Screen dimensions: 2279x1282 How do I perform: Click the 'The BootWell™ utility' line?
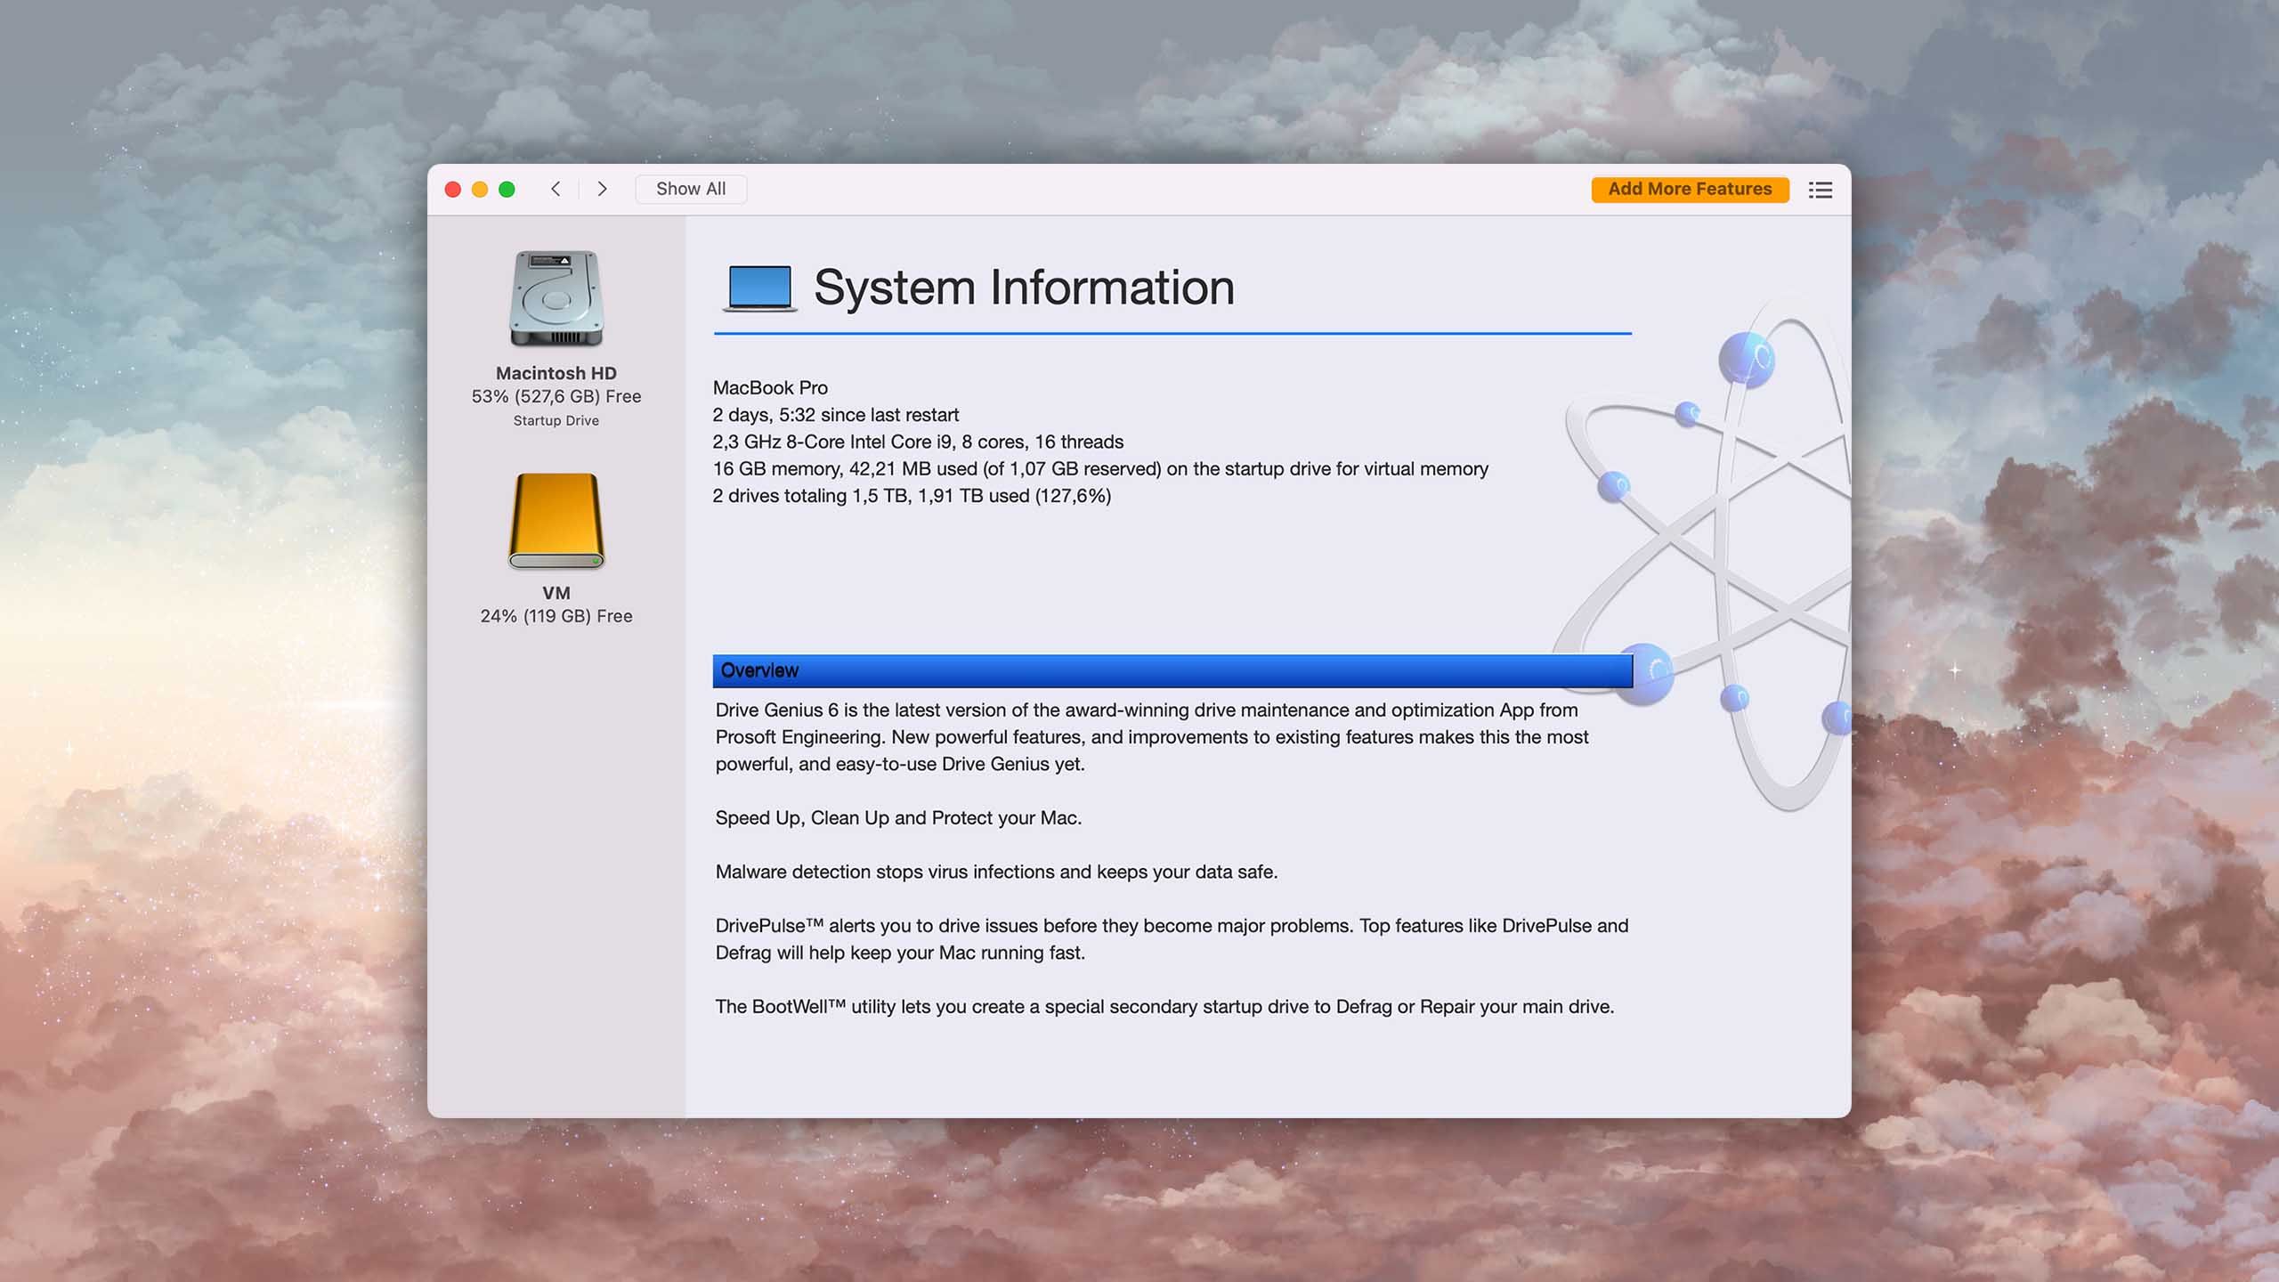[x=1164, y=1007]
